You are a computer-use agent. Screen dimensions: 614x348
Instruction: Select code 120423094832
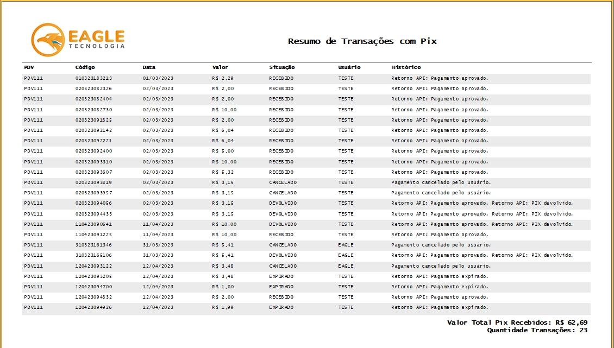[x=93, y=297]
